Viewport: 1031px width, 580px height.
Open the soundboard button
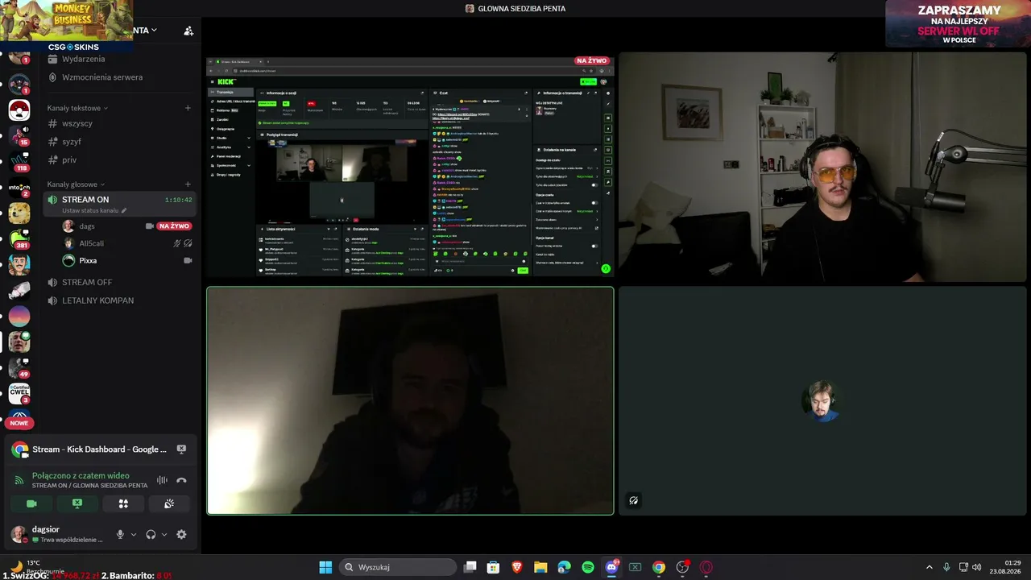click(169, 503)
